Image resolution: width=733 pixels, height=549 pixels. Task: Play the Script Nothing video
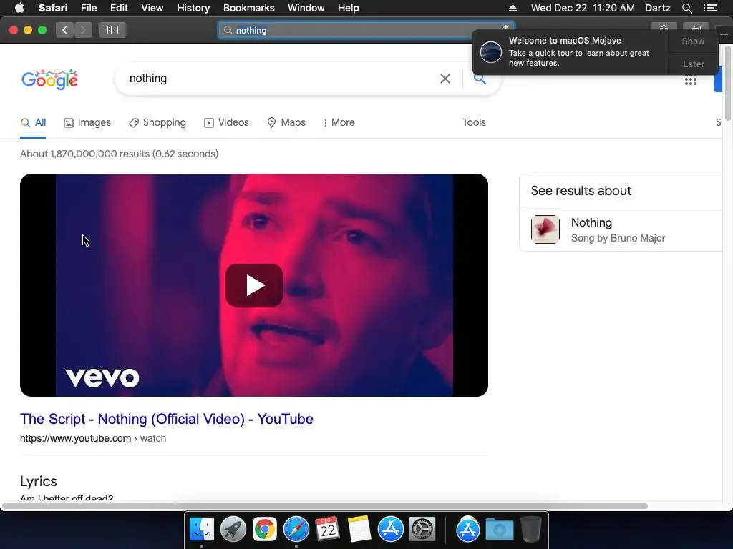coord(254,285)
